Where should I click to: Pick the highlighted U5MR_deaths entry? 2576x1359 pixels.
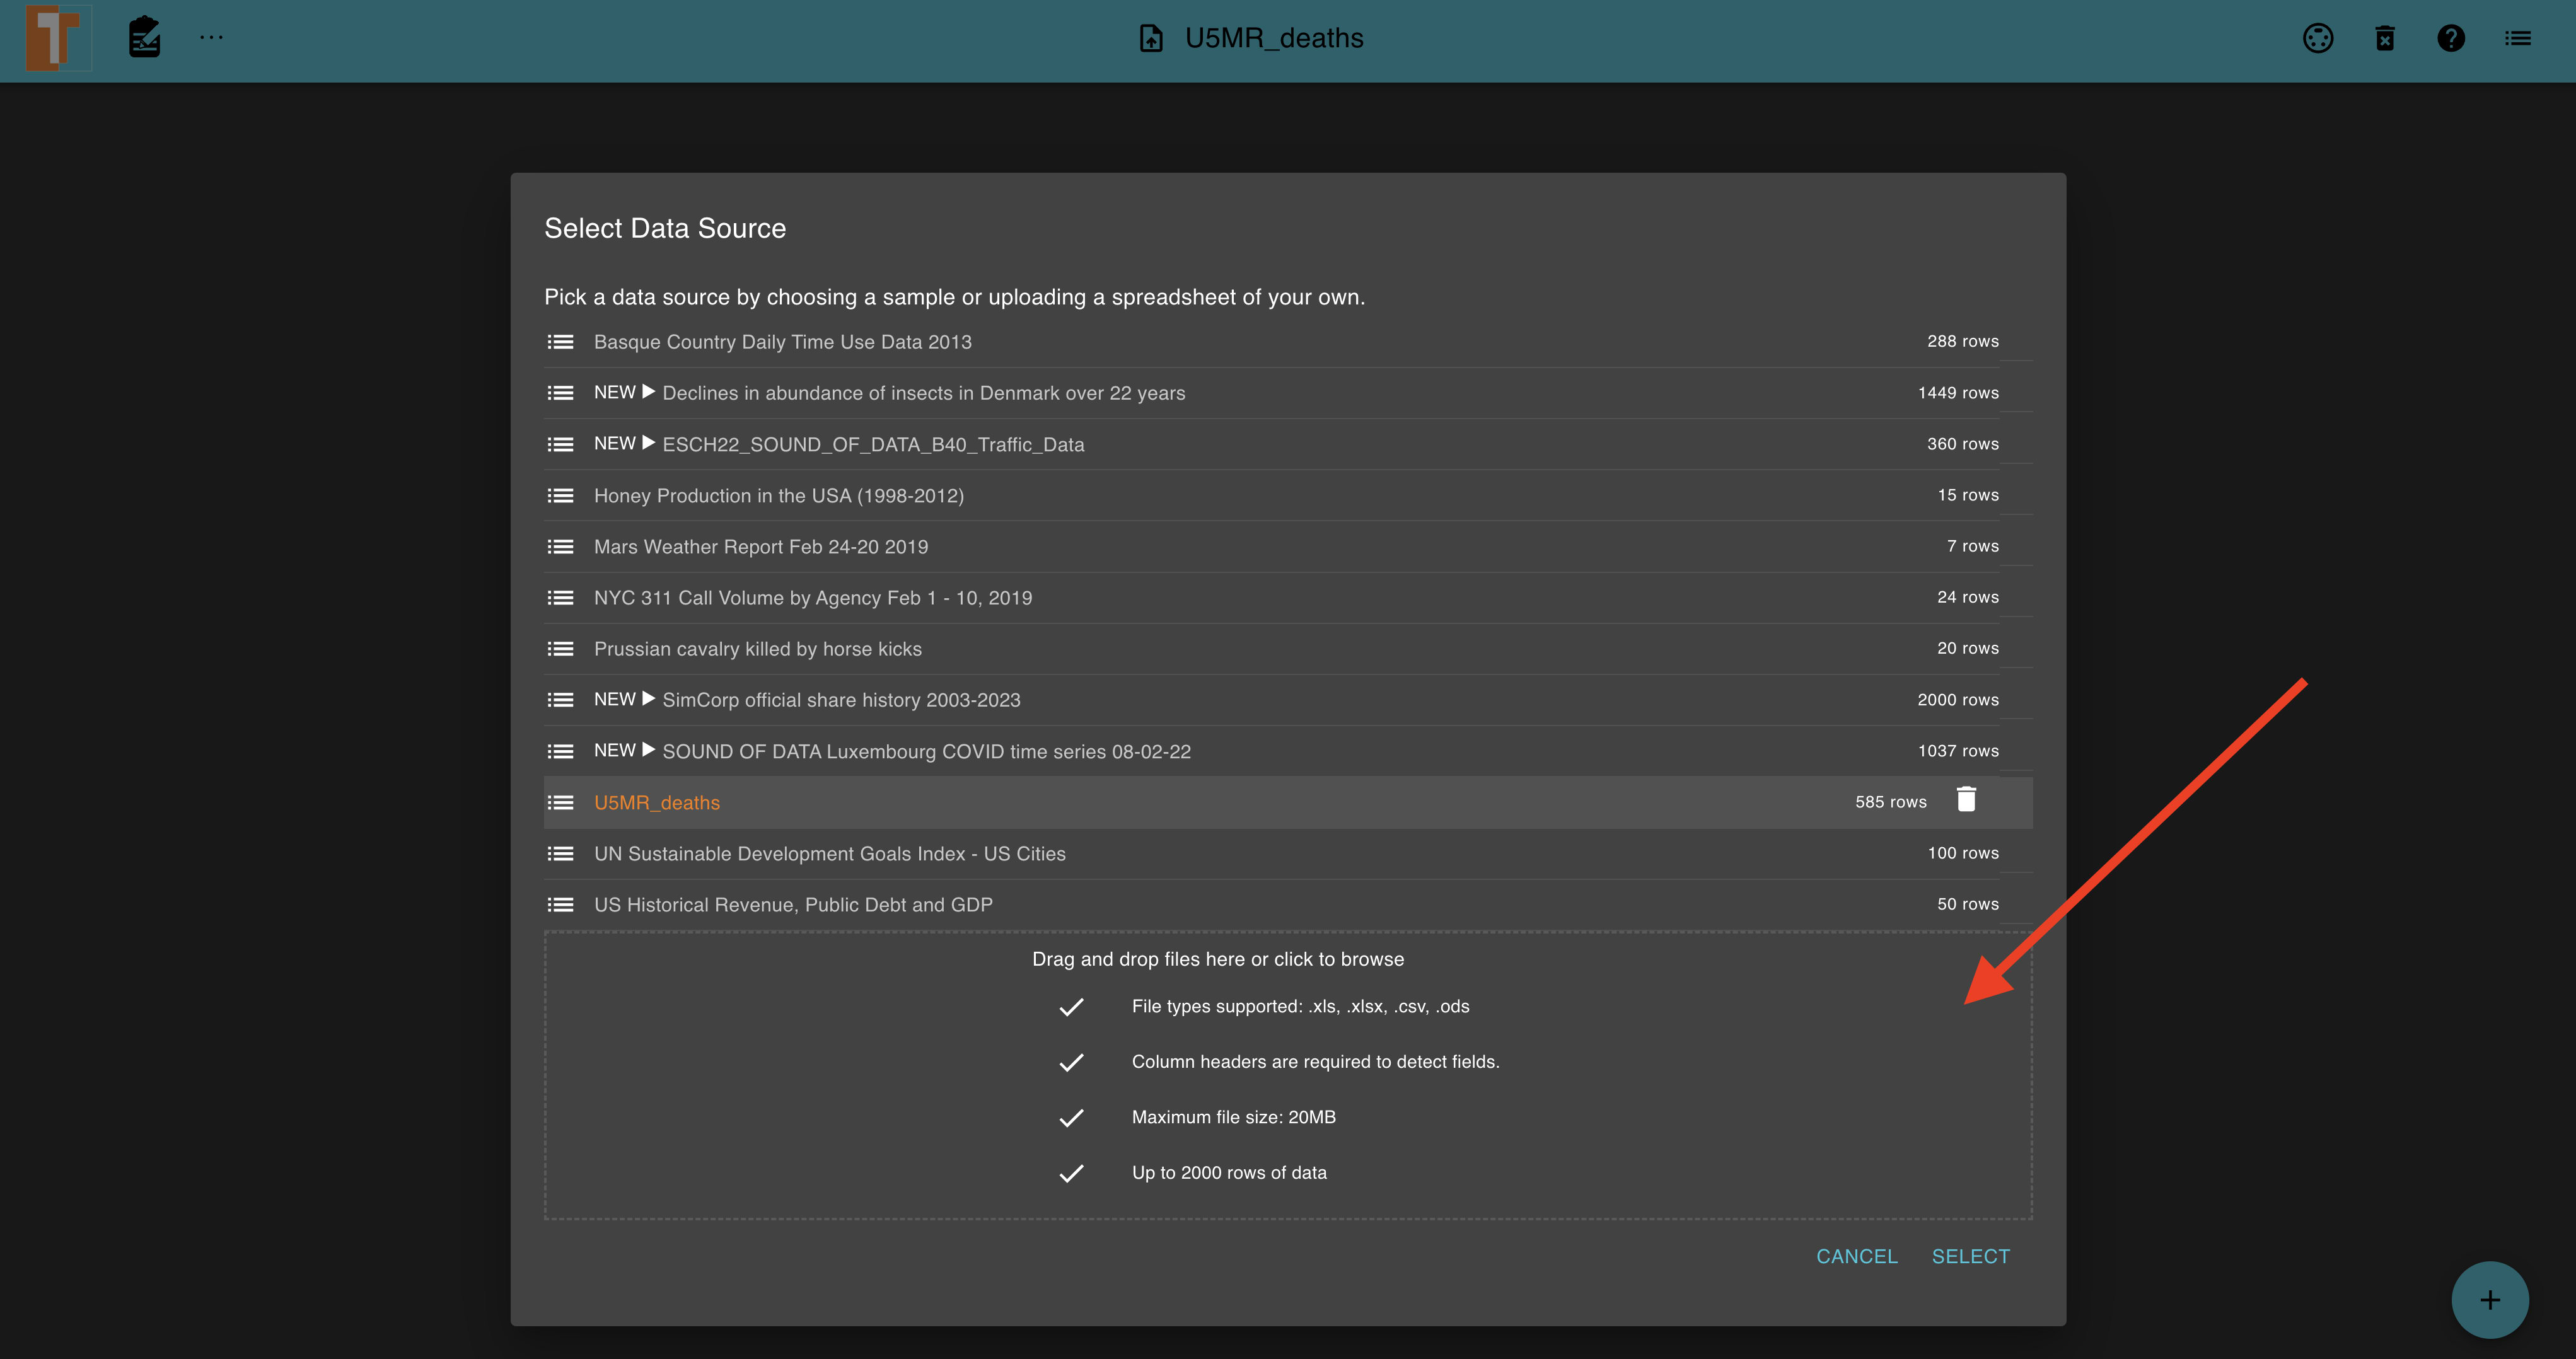tap(656, 803)
